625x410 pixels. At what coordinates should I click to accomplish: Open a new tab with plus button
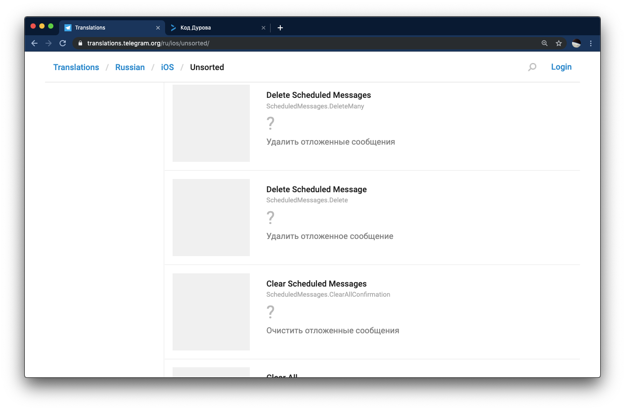click(280, 28)
